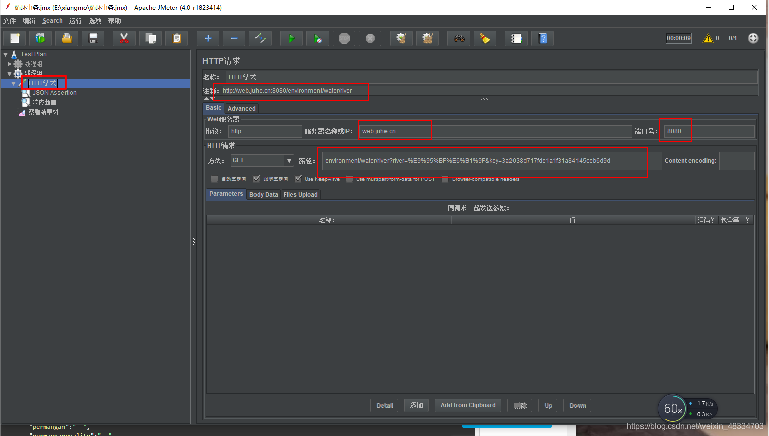Click the Toggle enable/disable icon
769x436 pixels.
261,38
